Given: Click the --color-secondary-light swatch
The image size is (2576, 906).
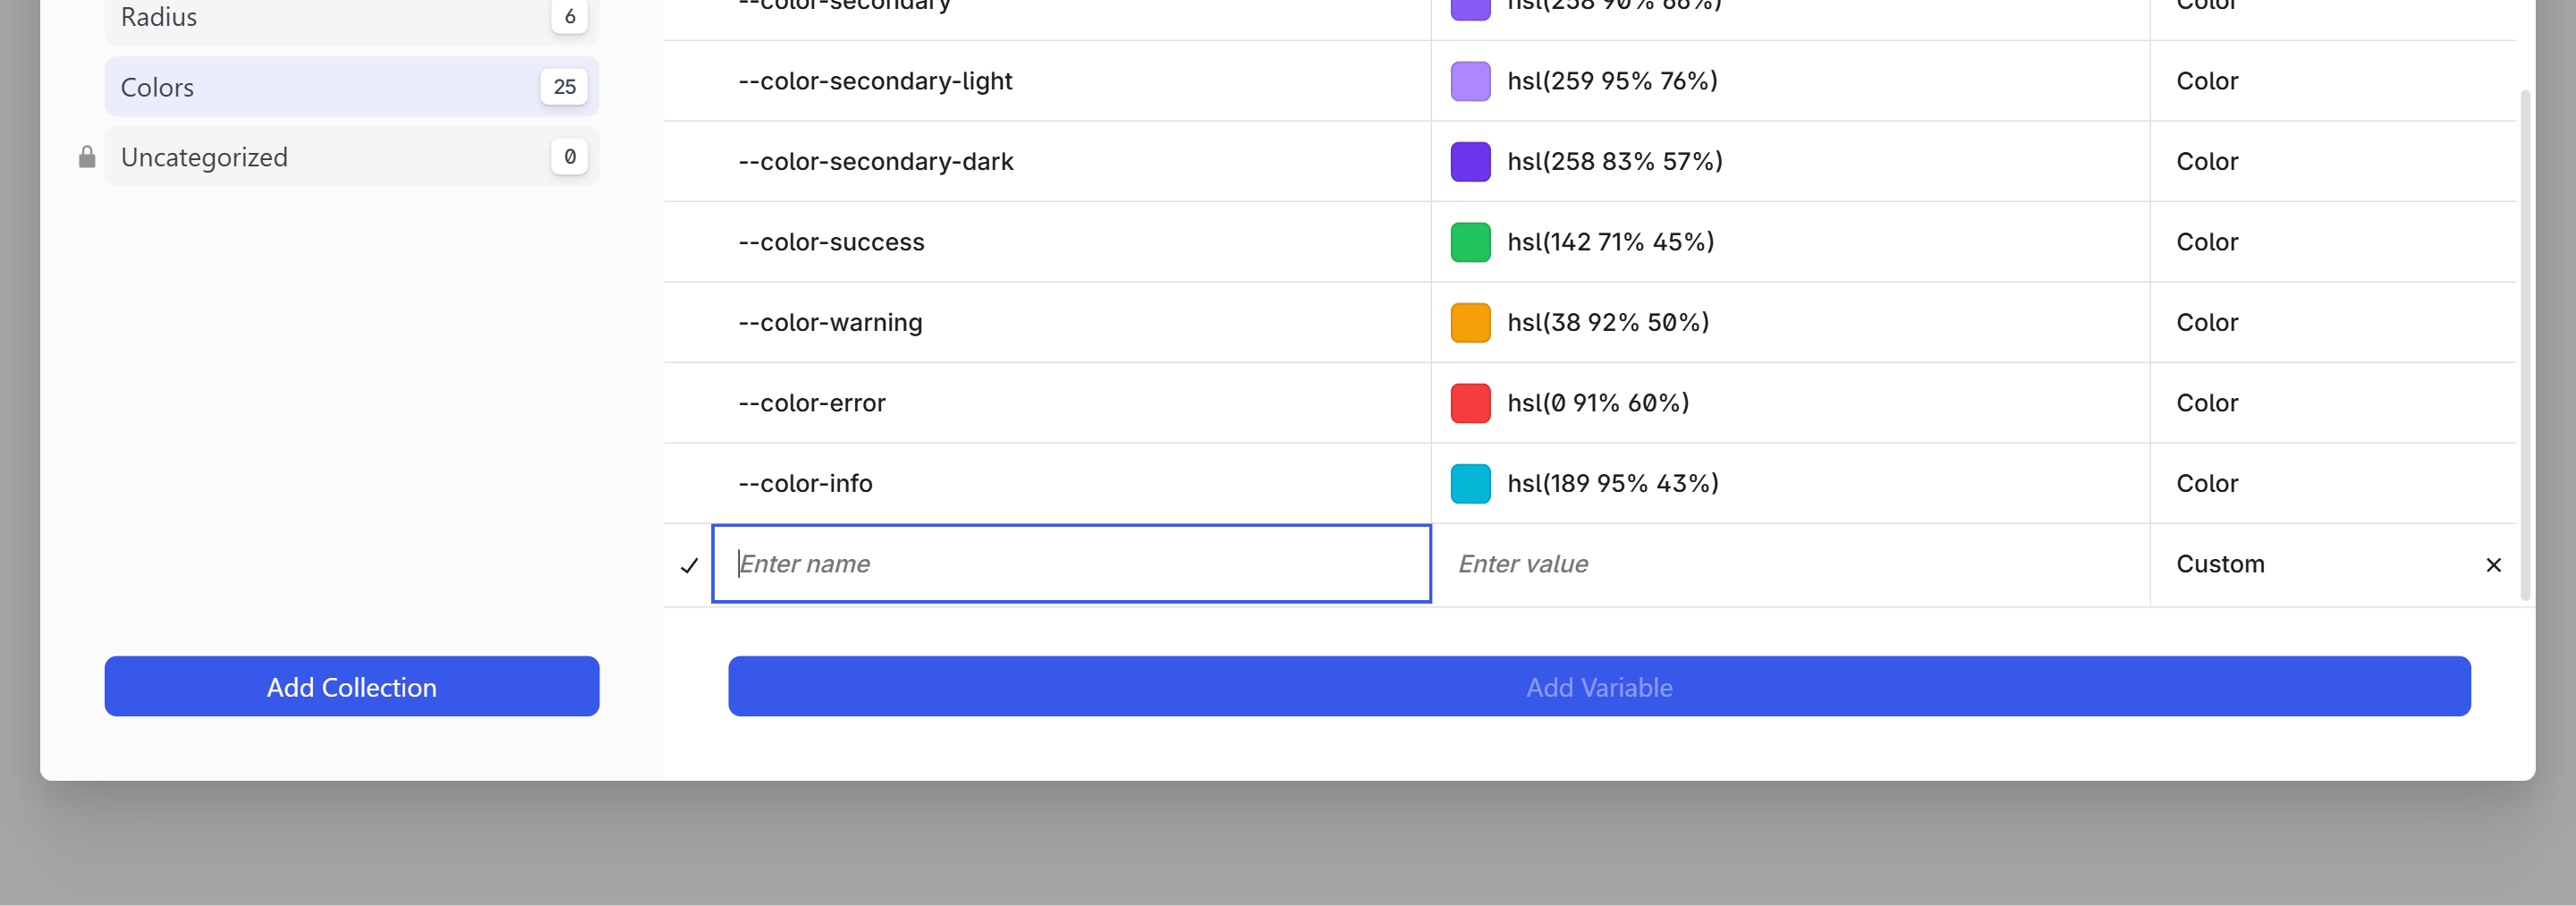Looking at the screenshot, I should (1470, 81).
